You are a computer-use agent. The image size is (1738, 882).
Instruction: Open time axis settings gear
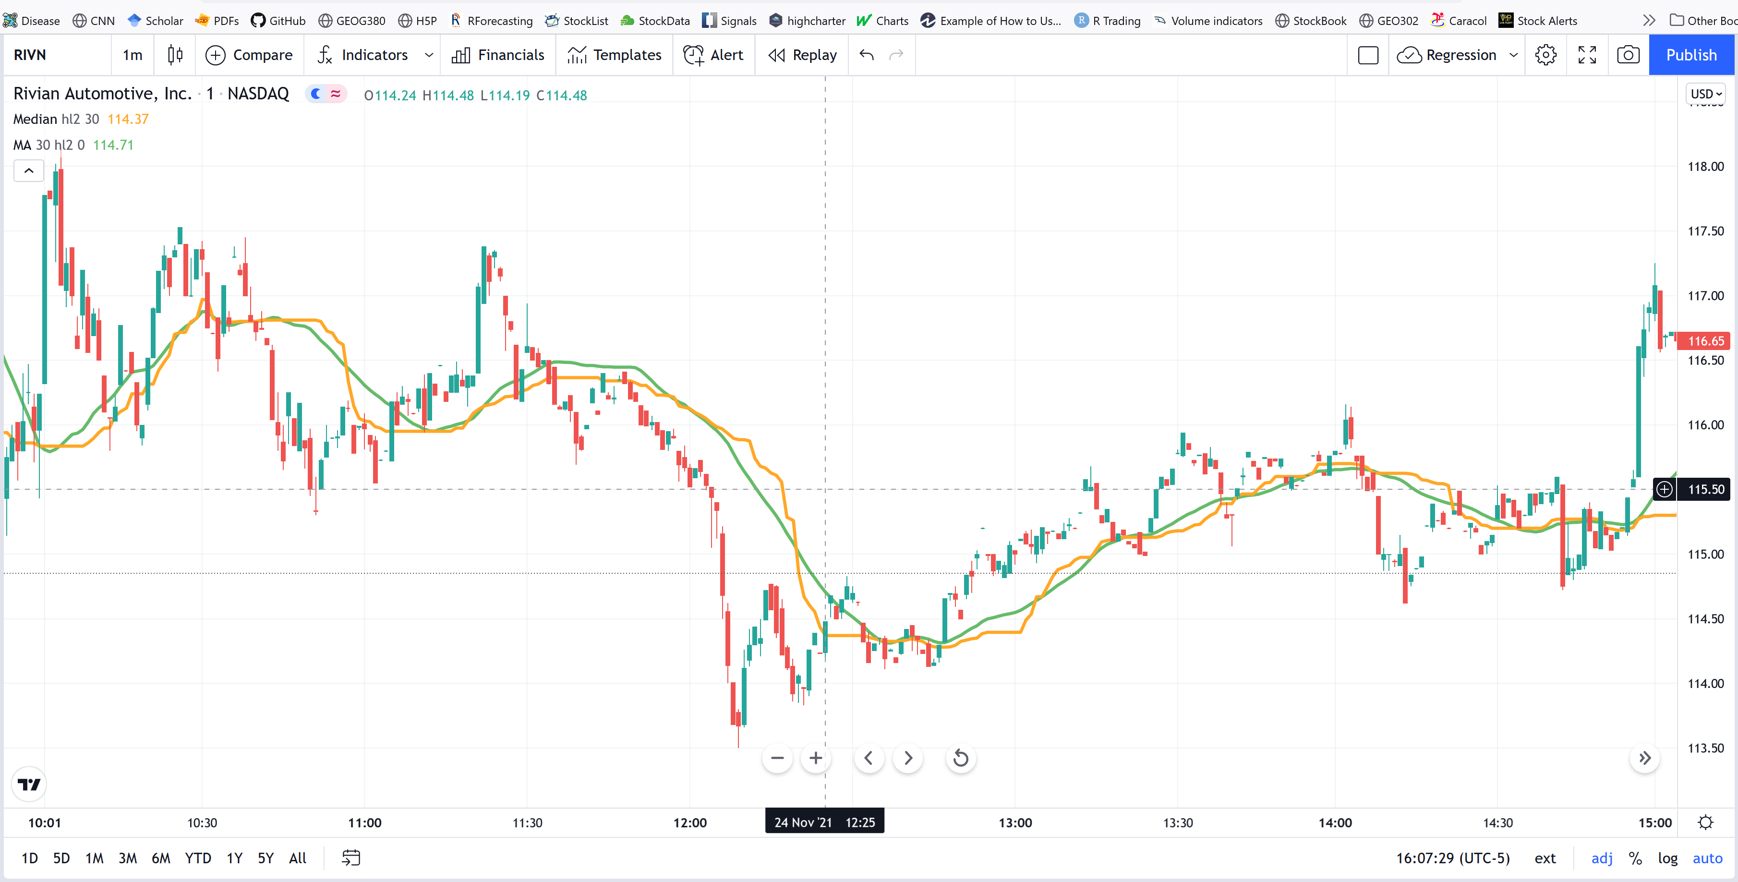1706,822
